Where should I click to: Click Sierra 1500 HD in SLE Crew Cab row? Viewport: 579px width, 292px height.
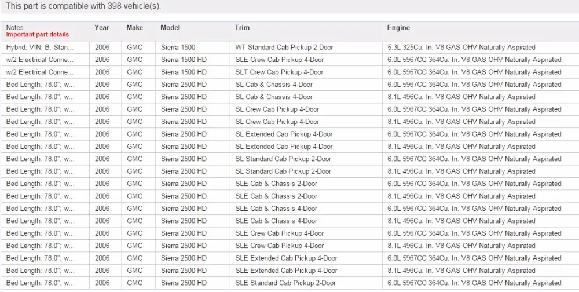pyautogui.click(x=184, y=60)
